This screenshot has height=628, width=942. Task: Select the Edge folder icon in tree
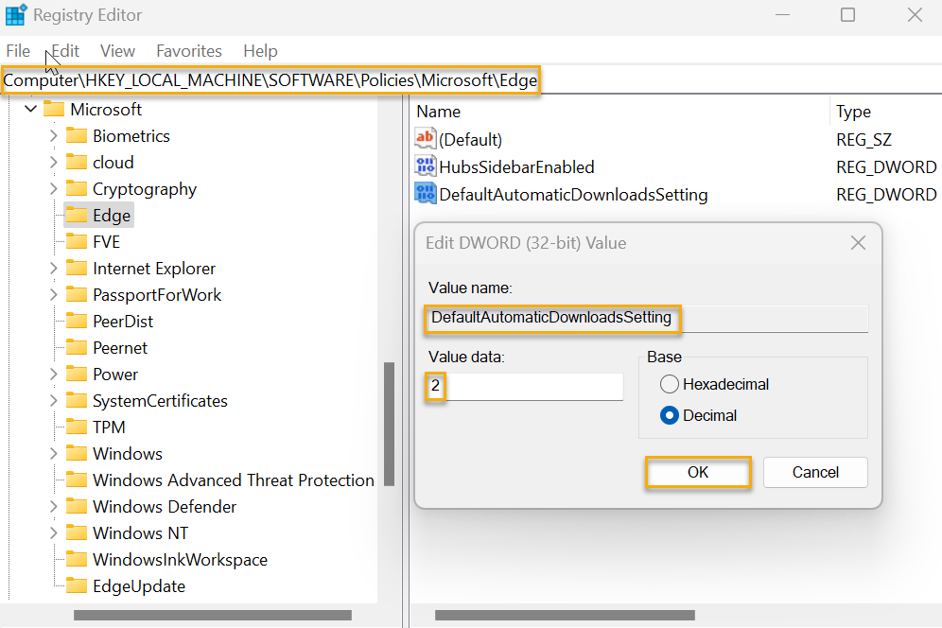click(x=77, y=215)
